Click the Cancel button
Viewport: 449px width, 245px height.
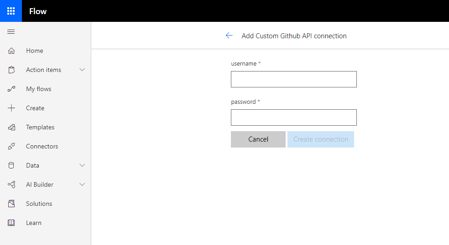(258, 139)
